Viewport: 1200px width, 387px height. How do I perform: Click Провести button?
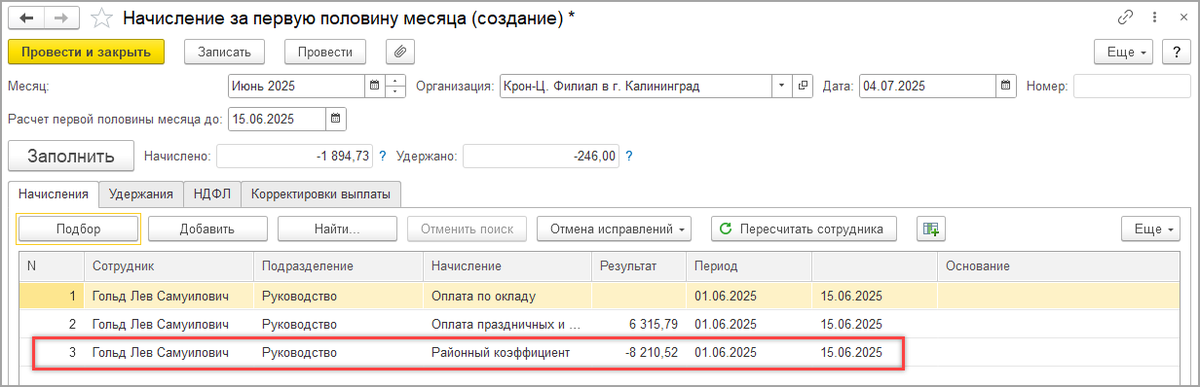coord(325,52)
